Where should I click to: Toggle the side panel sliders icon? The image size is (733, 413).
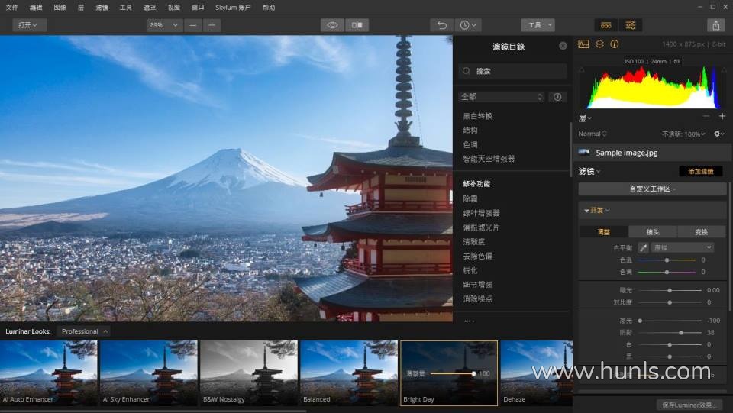coord(631,25)
